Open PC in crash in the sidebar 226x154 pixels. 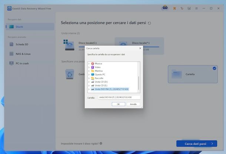coord(30,63)
